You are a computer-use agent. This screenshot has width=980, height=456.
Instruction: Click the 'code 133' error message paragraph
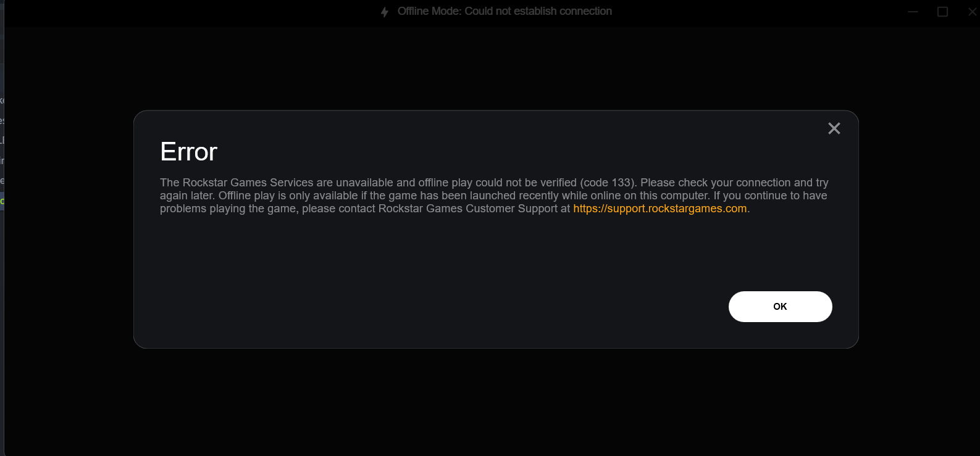coord(494,196)
